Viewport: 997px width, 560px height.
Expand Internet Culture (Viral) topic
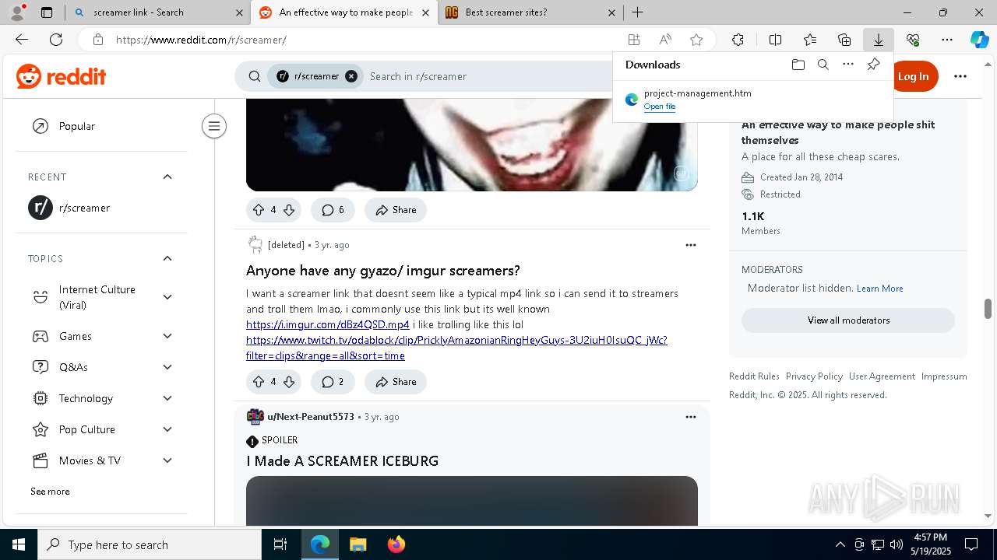pyautogui.click(x=167, y=297)
